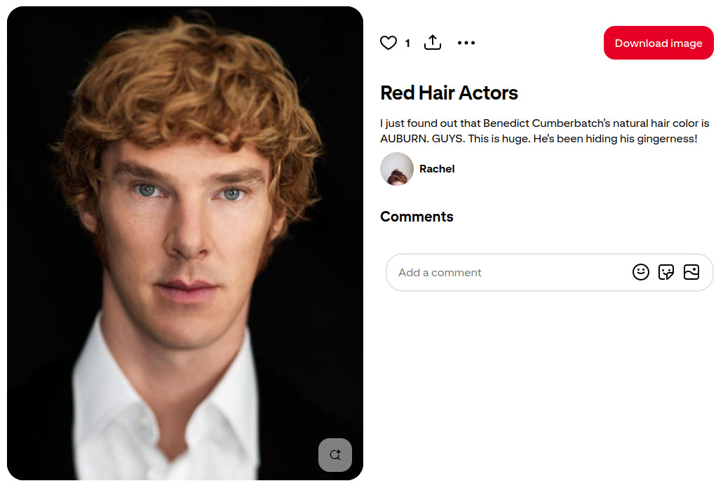Launch visual search on the pin image
Screen dimensions: 723x488
coord(335,455)
